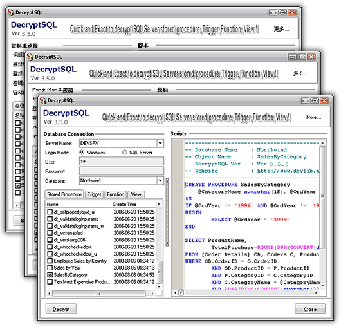Close the front DecryptSQL window with X
Viewport: 341px width, 327px height.
coord(324,100)
